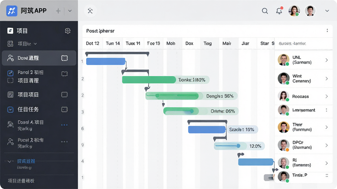337x189 pixels.
Task: Expand the 项目ke dropdown chevron
Action: (x=35, y=44)
